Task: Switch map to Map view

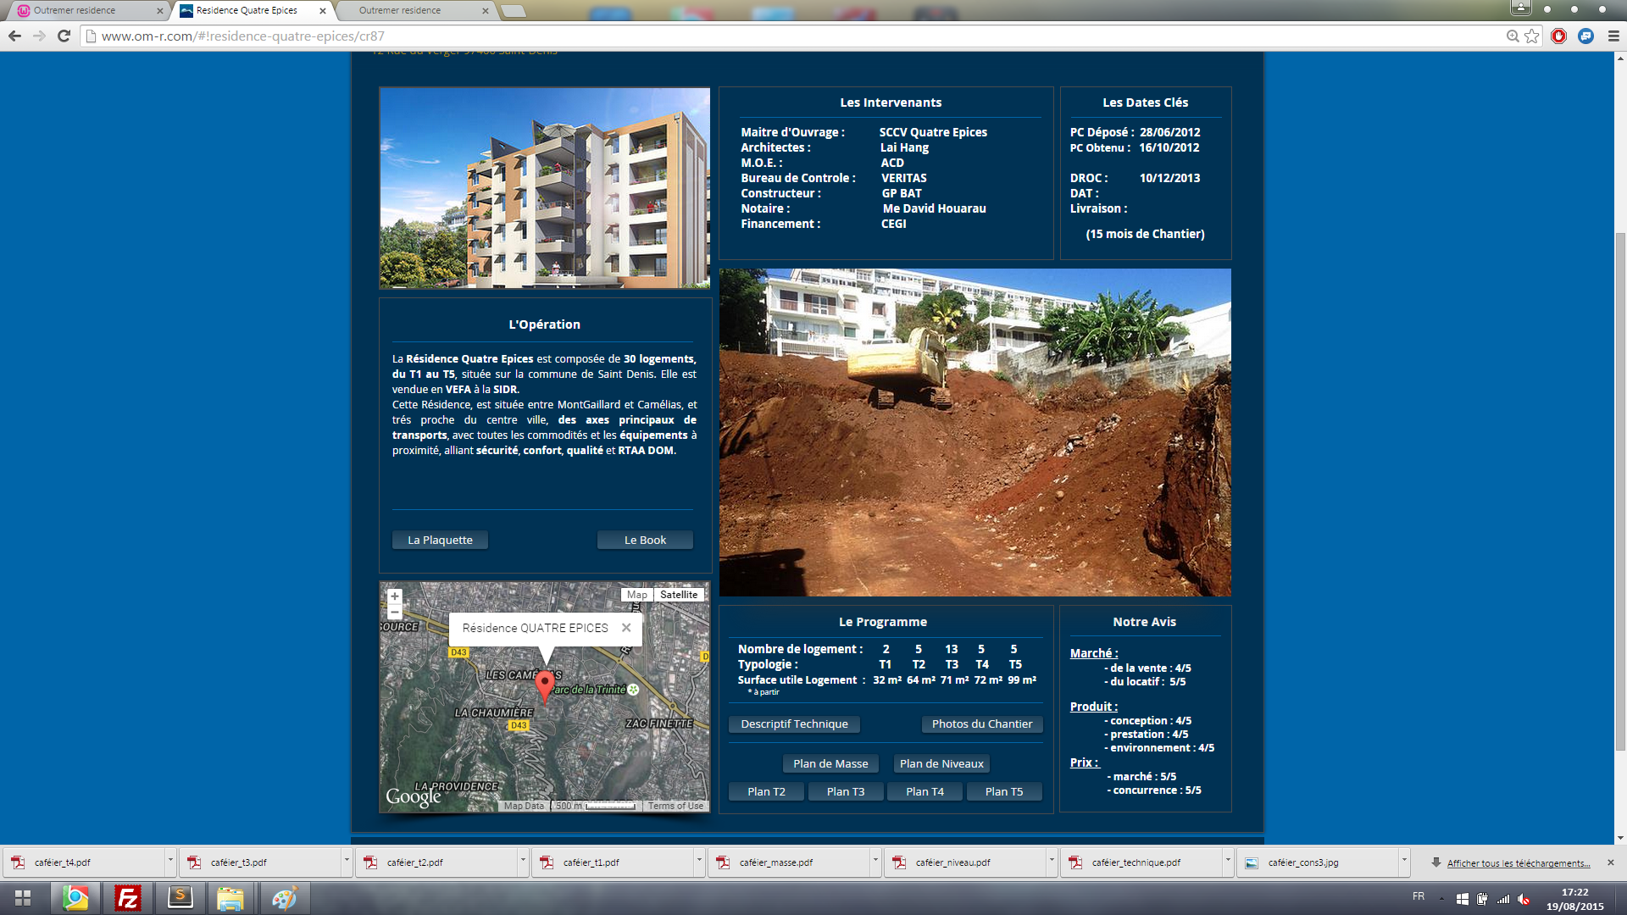Action: click(637, 595)
